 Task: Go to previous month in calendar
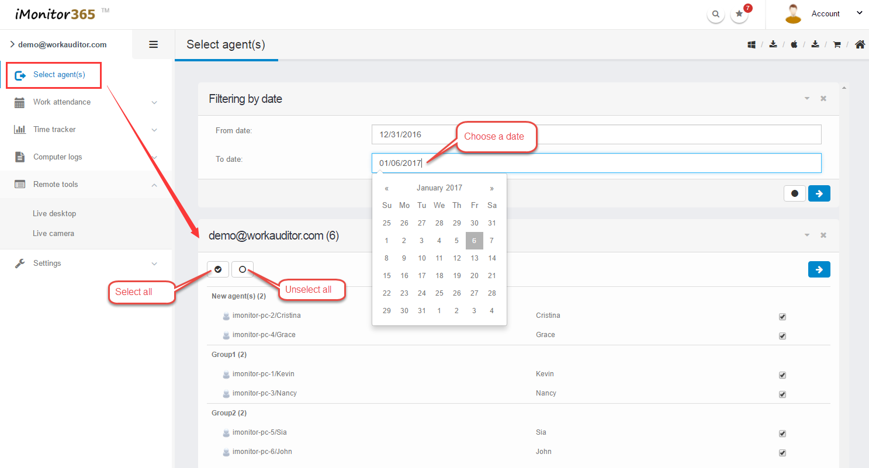tap(387, 188)
